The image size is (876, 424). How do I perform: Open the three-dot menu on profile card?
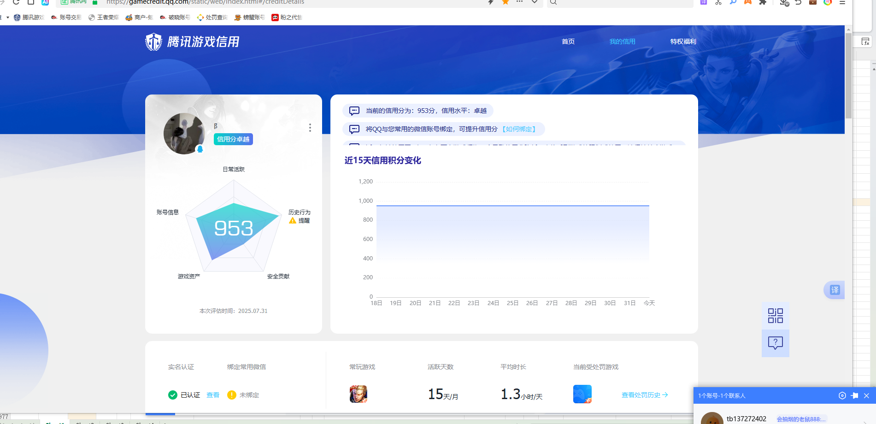tap(310, 128)
